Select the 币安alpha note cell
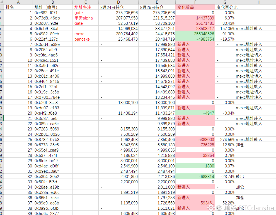Image resolution: width=276 pixels, height=215 pixels. [86, 18]
